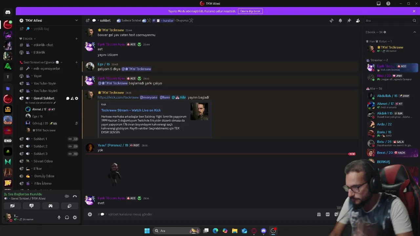Collapse the Etkinlik category
This screenshot has width=420, height=236.
(x=28, y=39)
